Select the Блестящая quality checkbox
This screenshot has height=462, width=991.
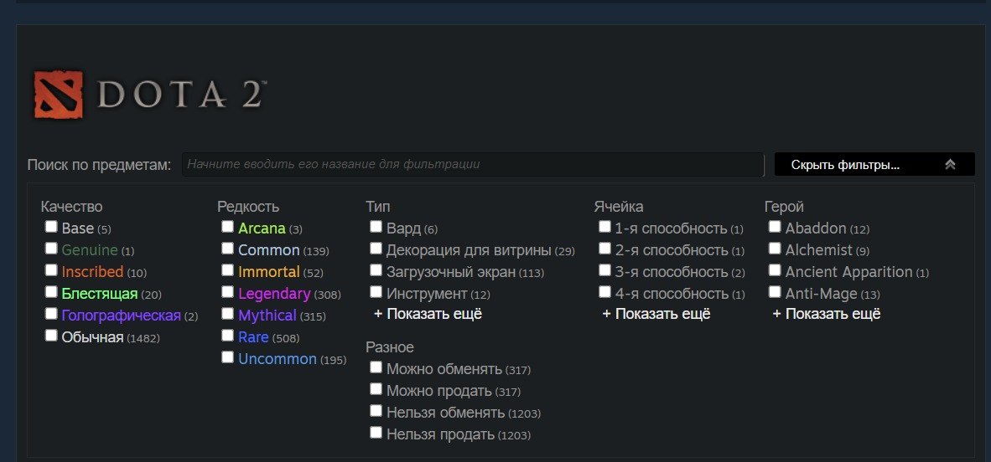(x=51, y=291)
